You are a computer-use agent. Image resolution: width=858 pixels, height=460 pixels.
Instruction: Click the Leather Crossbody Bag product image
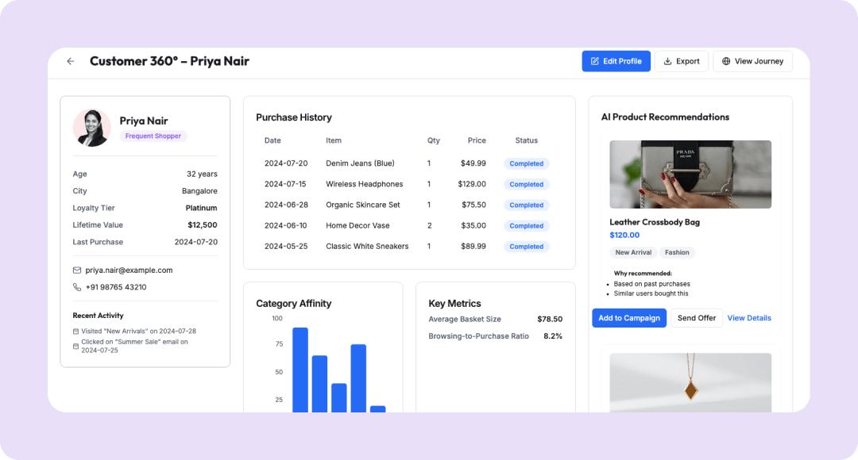pos(690,174)
